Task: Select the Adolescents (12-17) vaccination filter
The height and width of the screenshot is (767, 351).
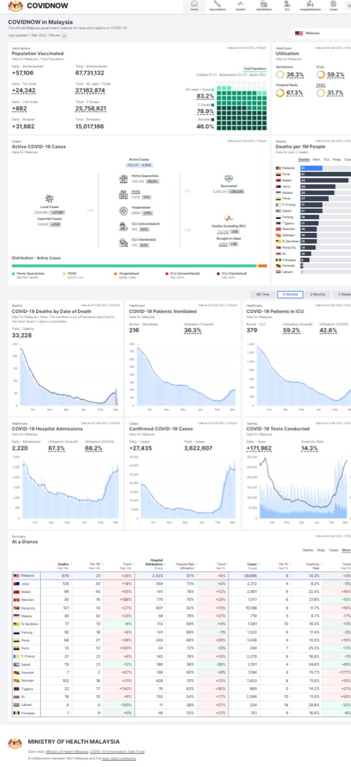Action: (233, 75)
